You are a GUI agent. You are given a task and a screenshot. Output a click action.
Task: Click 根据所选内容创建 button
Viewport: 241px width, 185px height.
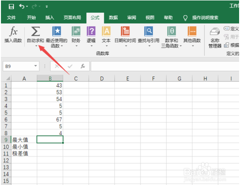tap(231, 45)
